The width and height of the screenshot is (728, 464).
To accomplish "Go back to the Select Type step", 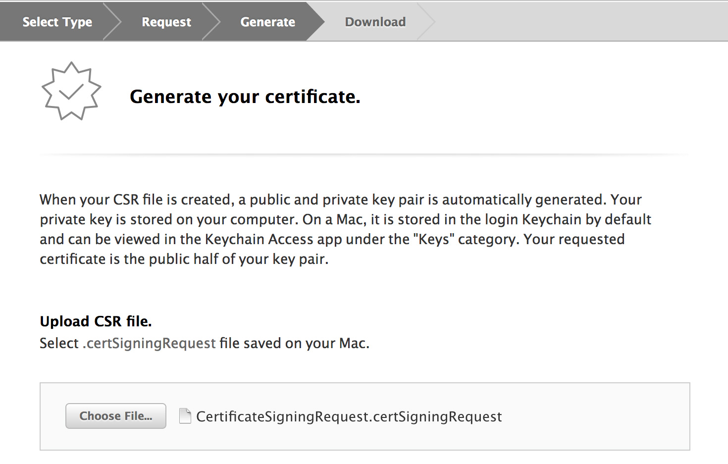I will [57, 22].
